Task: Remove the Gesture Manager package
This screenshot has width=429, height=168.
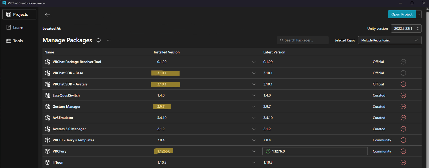Action: click(x=403, y=106)
